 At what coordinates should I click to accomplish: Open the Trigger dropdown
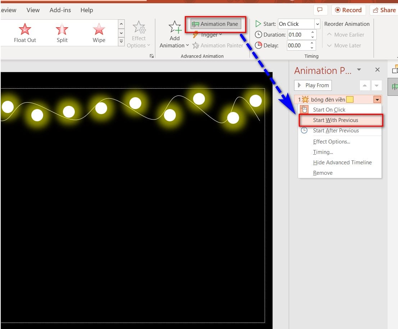point(207,35)
